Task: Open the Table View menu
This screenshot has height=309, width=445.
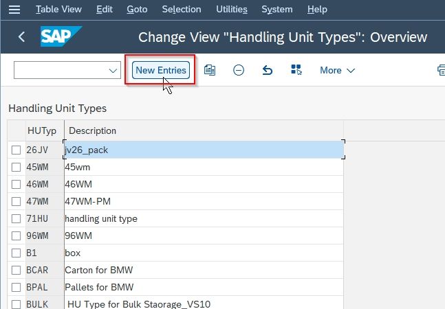Action: tap(58, 10)
